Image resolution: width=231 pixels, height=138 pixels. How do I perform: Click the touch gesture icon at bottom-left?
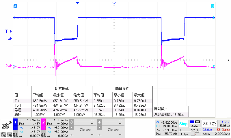tap(3, 134)
